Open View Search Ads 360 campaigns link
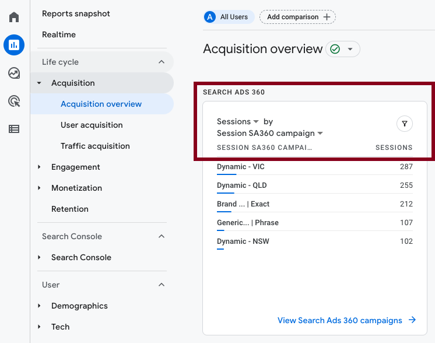The image size is (435, 343). pyautogui.click(x=339, y=320)
